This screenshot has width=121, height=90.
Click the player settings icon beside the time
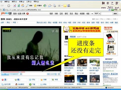click(21, 74)
